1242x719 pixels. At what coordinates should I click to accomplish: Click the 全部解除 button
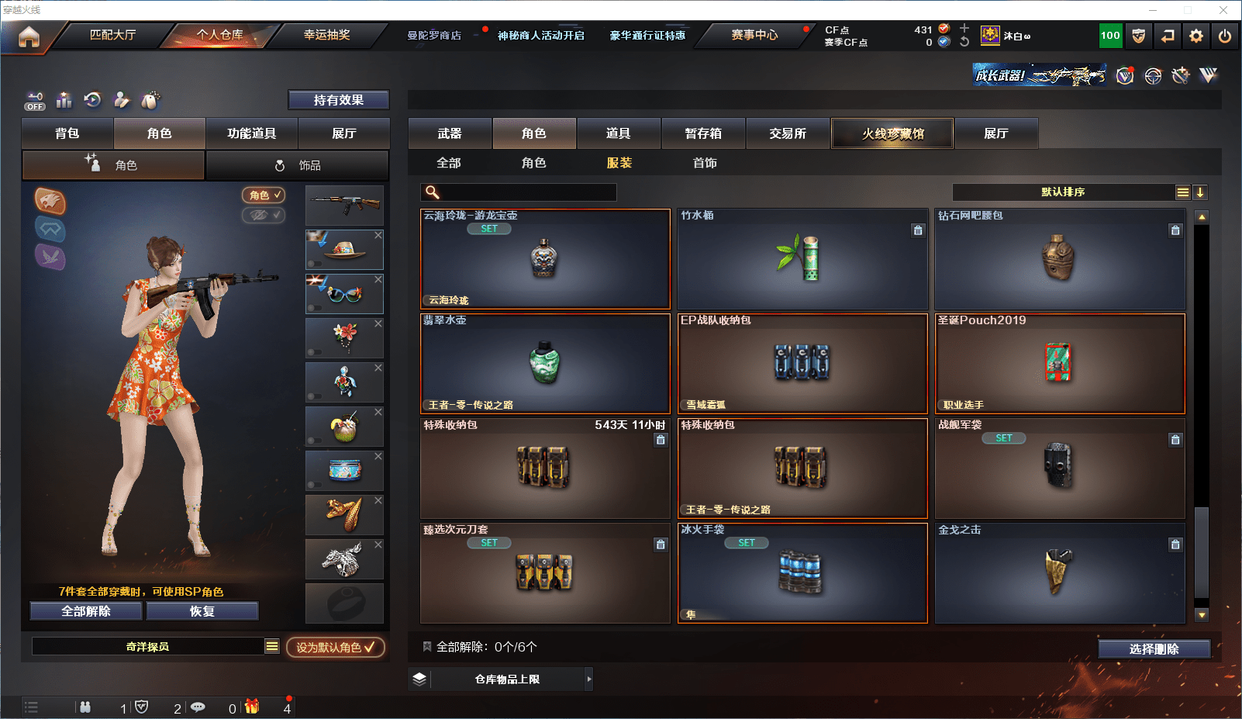(86, 611)
